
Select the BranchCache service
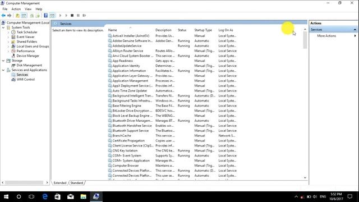click(122, 136)
